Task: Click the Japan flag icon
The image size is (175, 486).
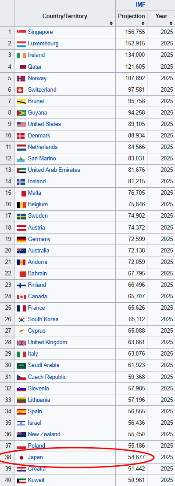Action: pyautogui.click(x=21, y=457)
